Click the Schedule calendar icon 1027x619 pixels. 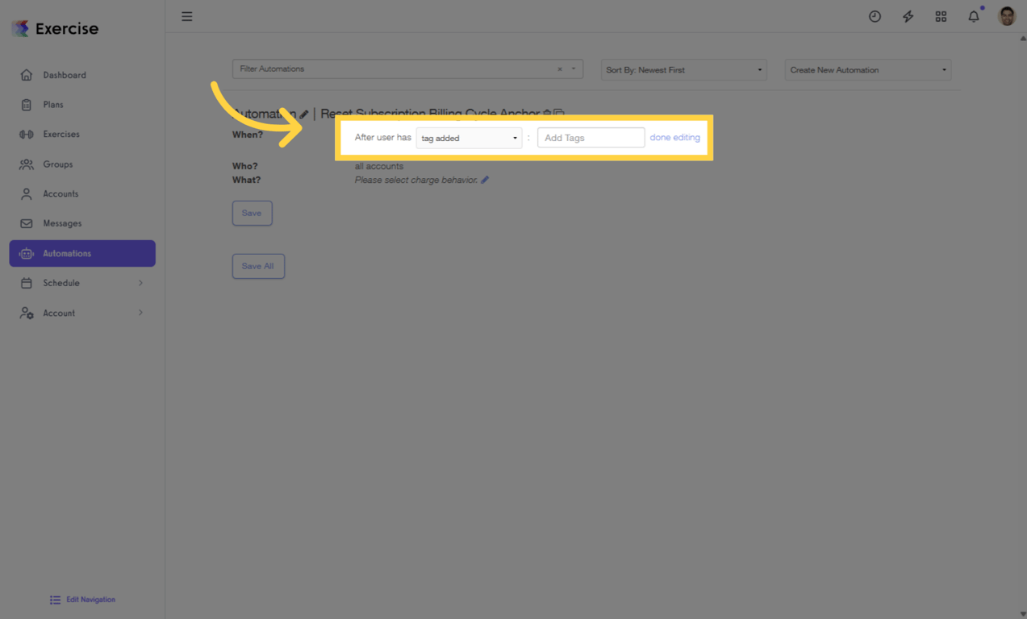click(x=27, y=283)
